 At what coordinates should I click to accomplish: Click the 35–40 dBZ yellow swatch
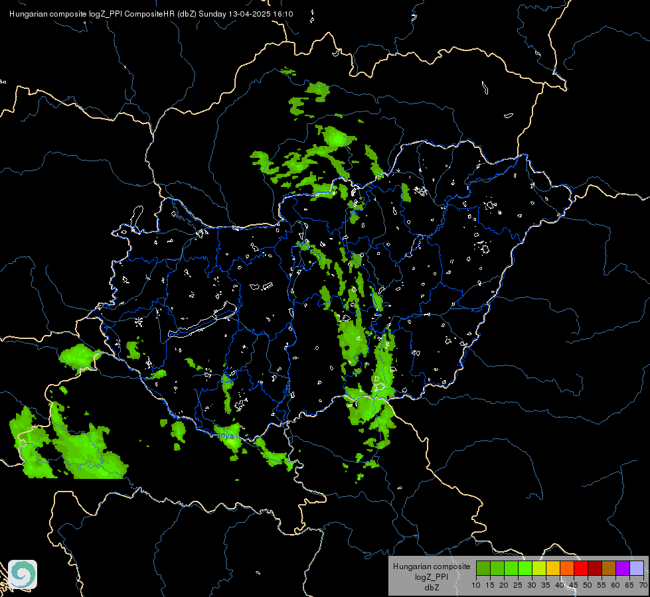[553, 568]
